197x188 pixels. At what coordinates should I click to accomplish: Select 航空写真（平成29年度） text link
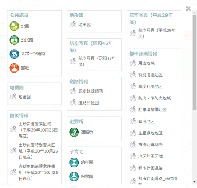click(x=157, y=33)
